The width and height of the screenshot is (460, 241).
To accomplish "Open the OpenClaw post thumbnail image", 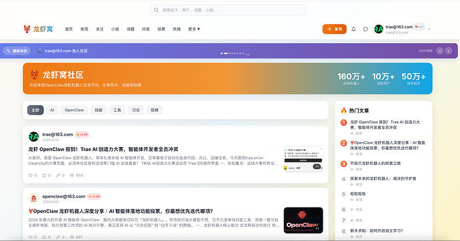I will [x=303, y=220].
